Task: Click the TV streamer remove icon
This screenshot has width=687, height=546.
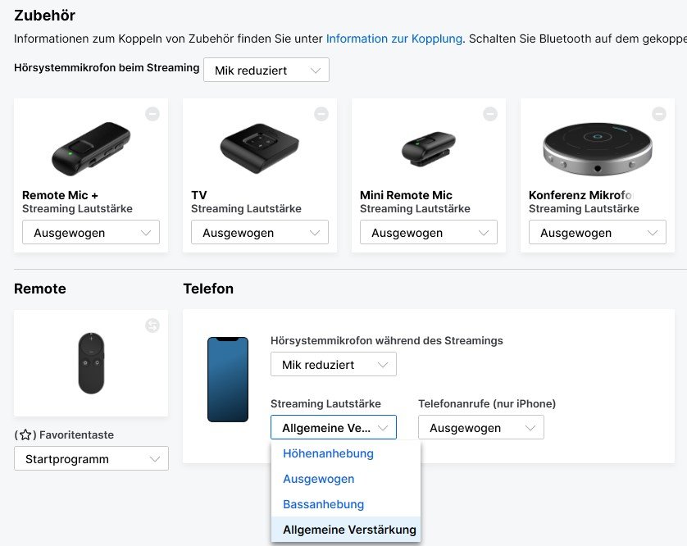Action: pyautogui.click(x=321, y=115)
